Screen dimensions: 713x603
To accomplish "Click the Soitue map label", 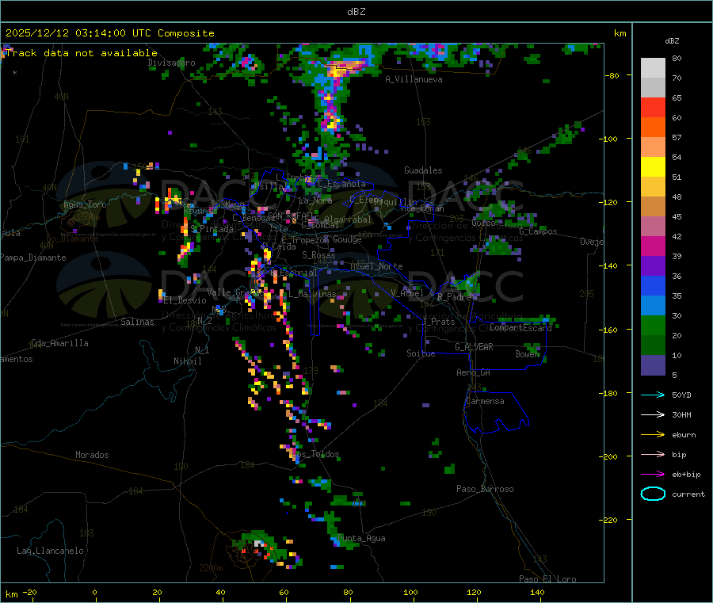I will (421, 353).
